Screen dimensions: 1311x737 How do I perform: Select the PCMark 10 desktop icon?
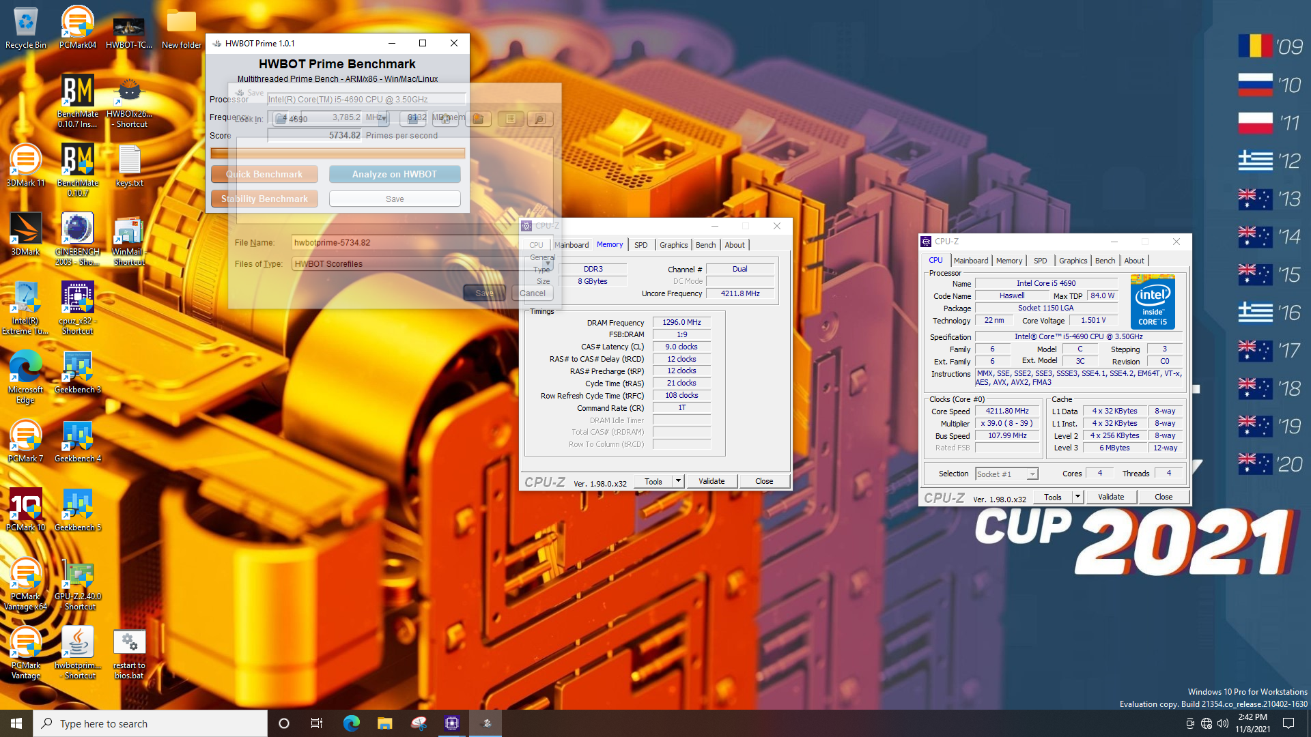pyautogui.click(x=26, y=510)
